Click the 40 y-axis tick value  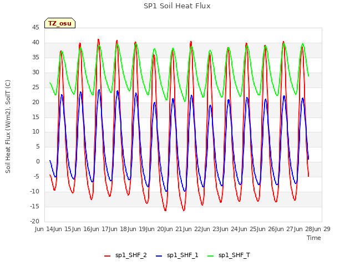coord(35,43)
